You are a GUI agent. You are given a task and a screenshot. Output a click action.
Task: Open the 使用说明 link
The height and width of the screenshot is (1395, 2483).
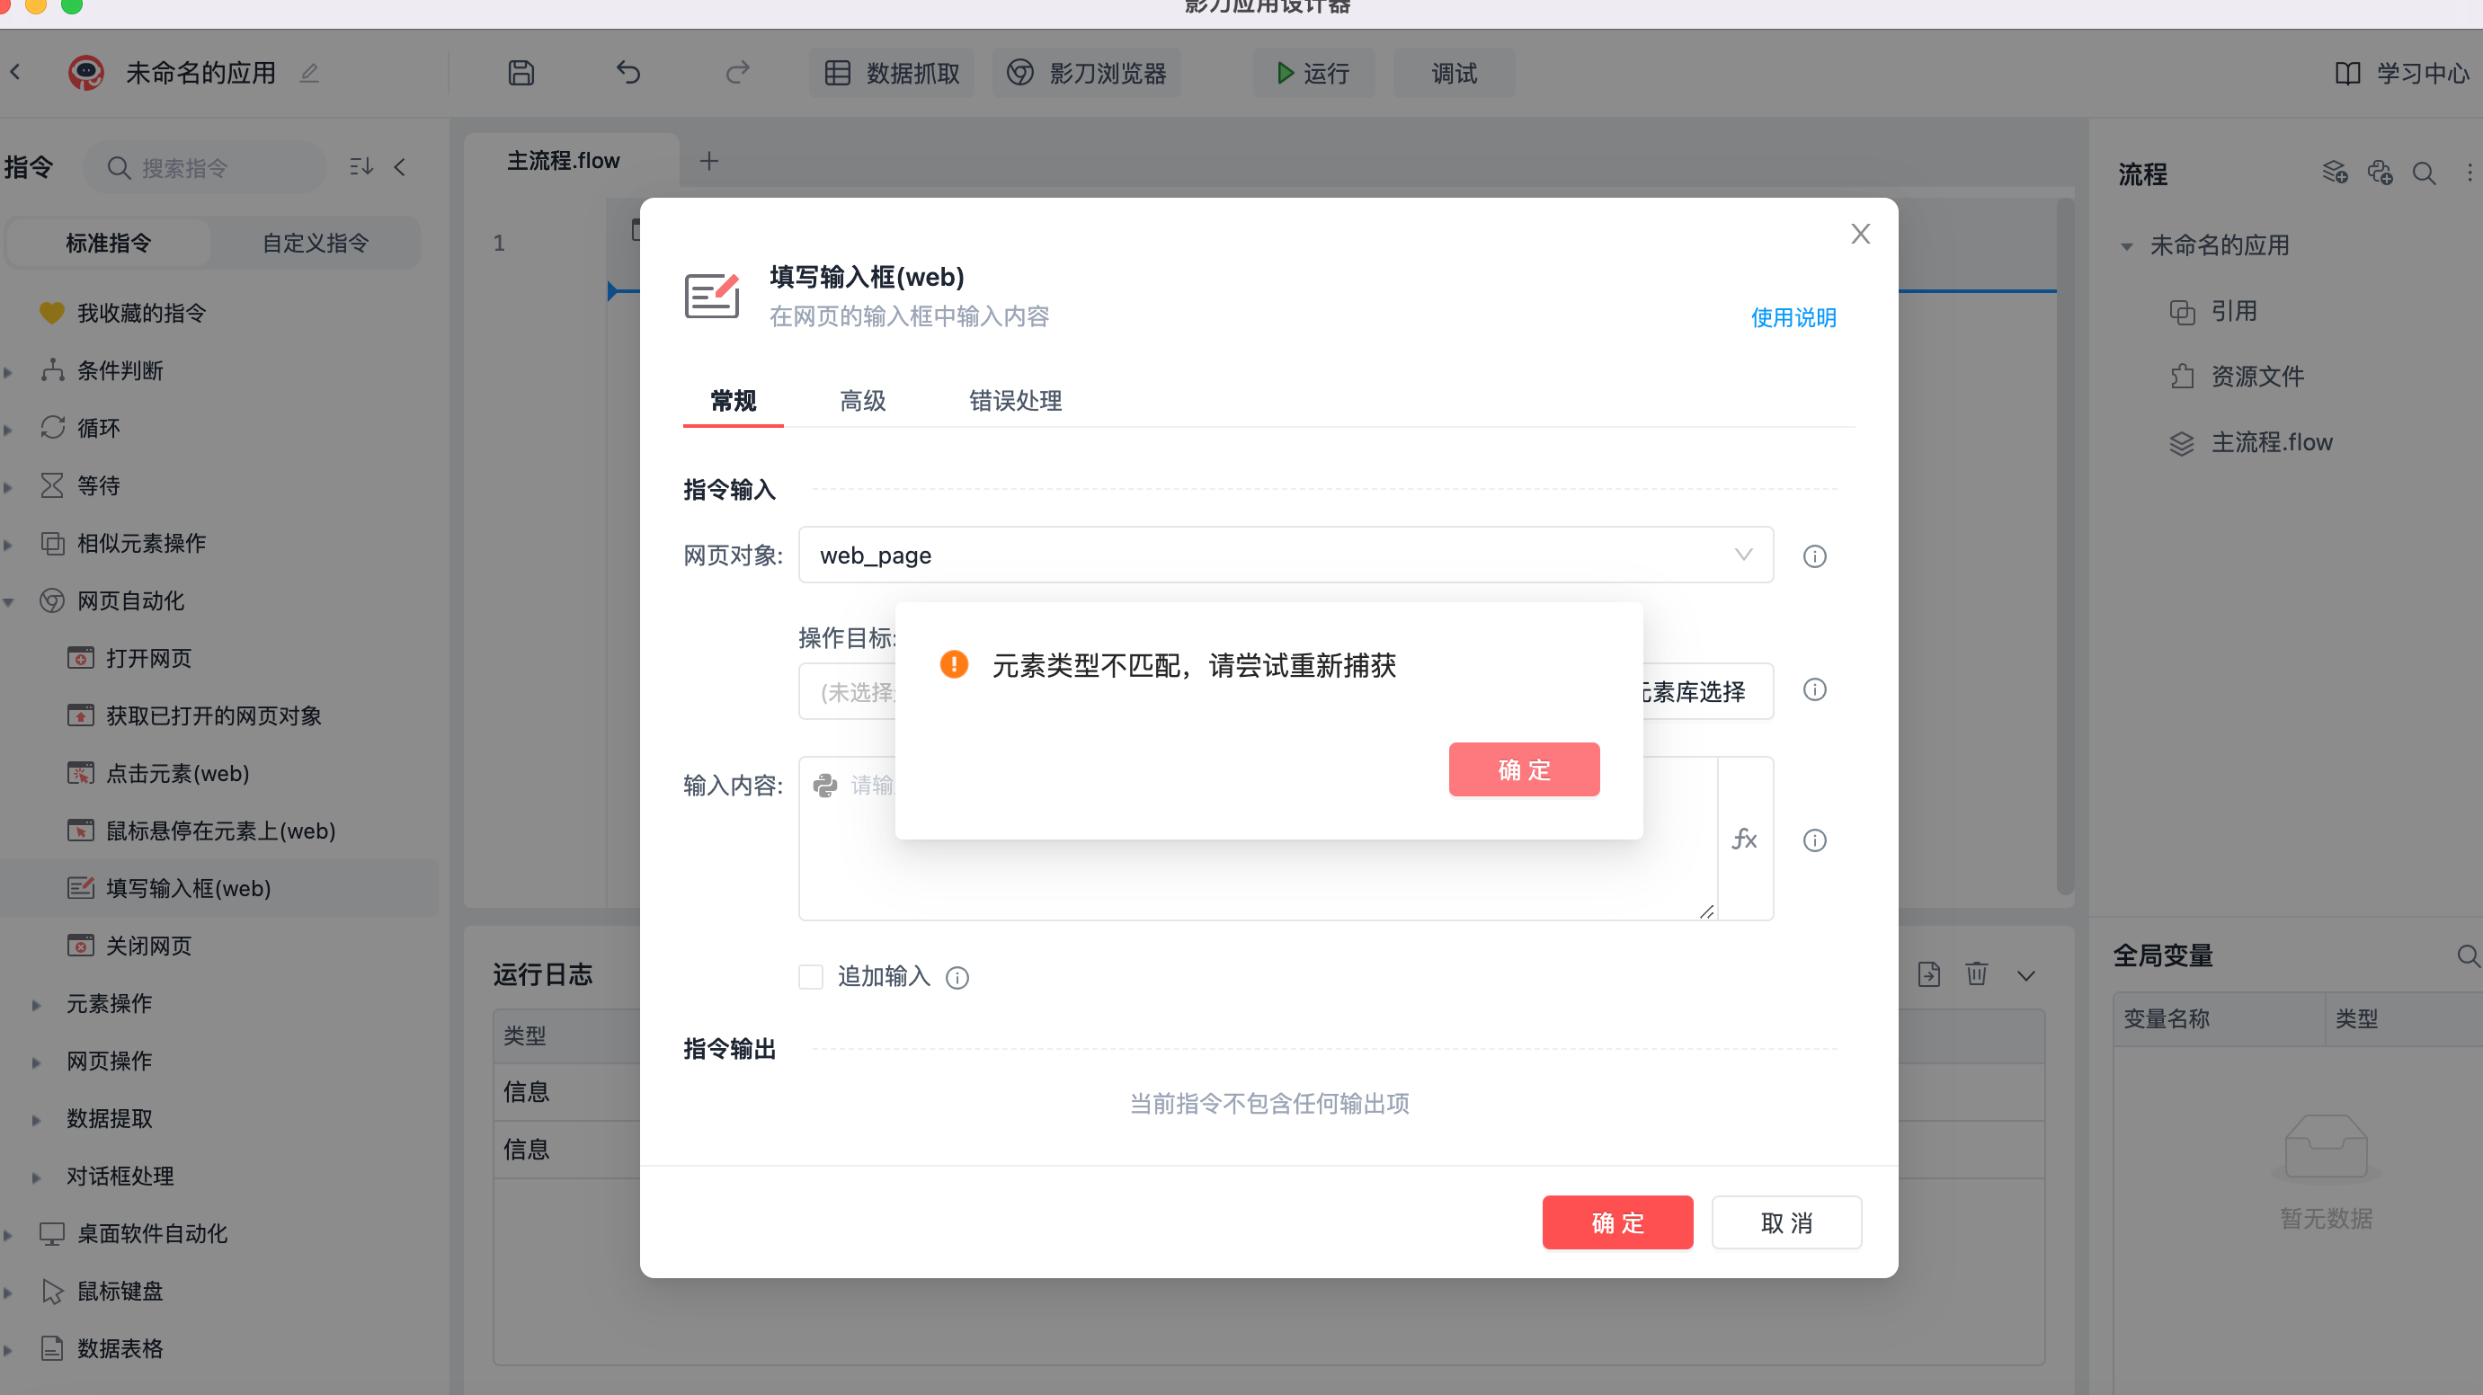coord(1793,317)
